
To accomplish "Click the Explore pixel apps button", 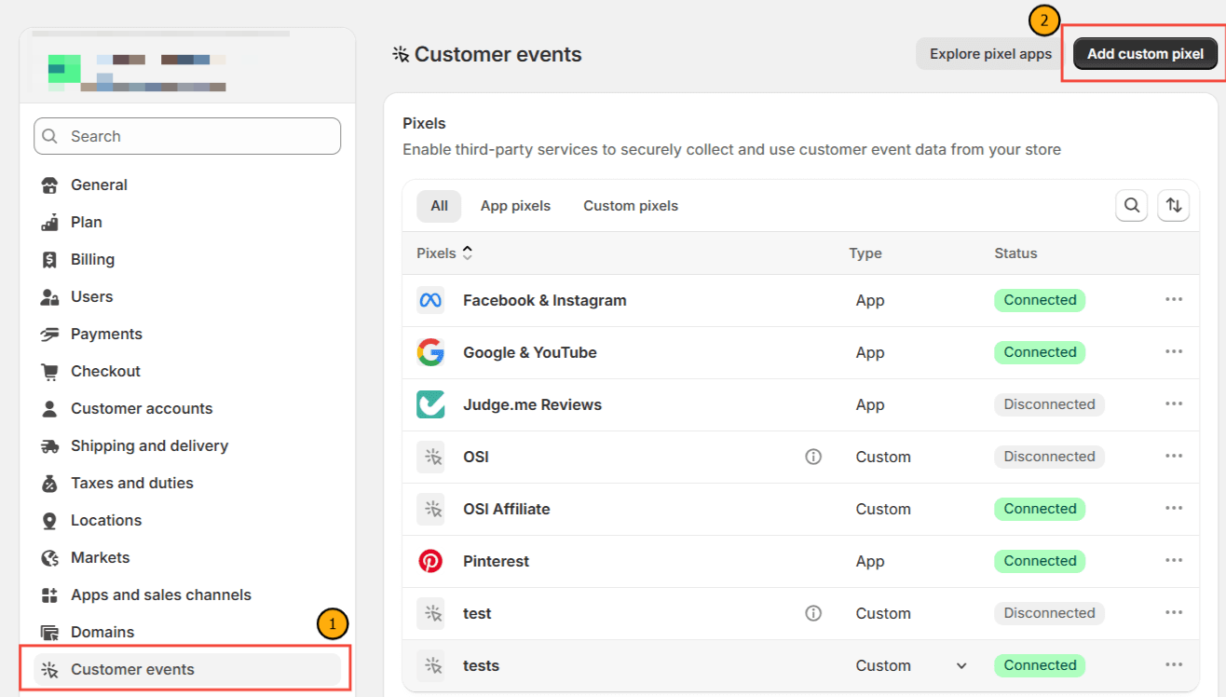I will (x=990, y=54).
